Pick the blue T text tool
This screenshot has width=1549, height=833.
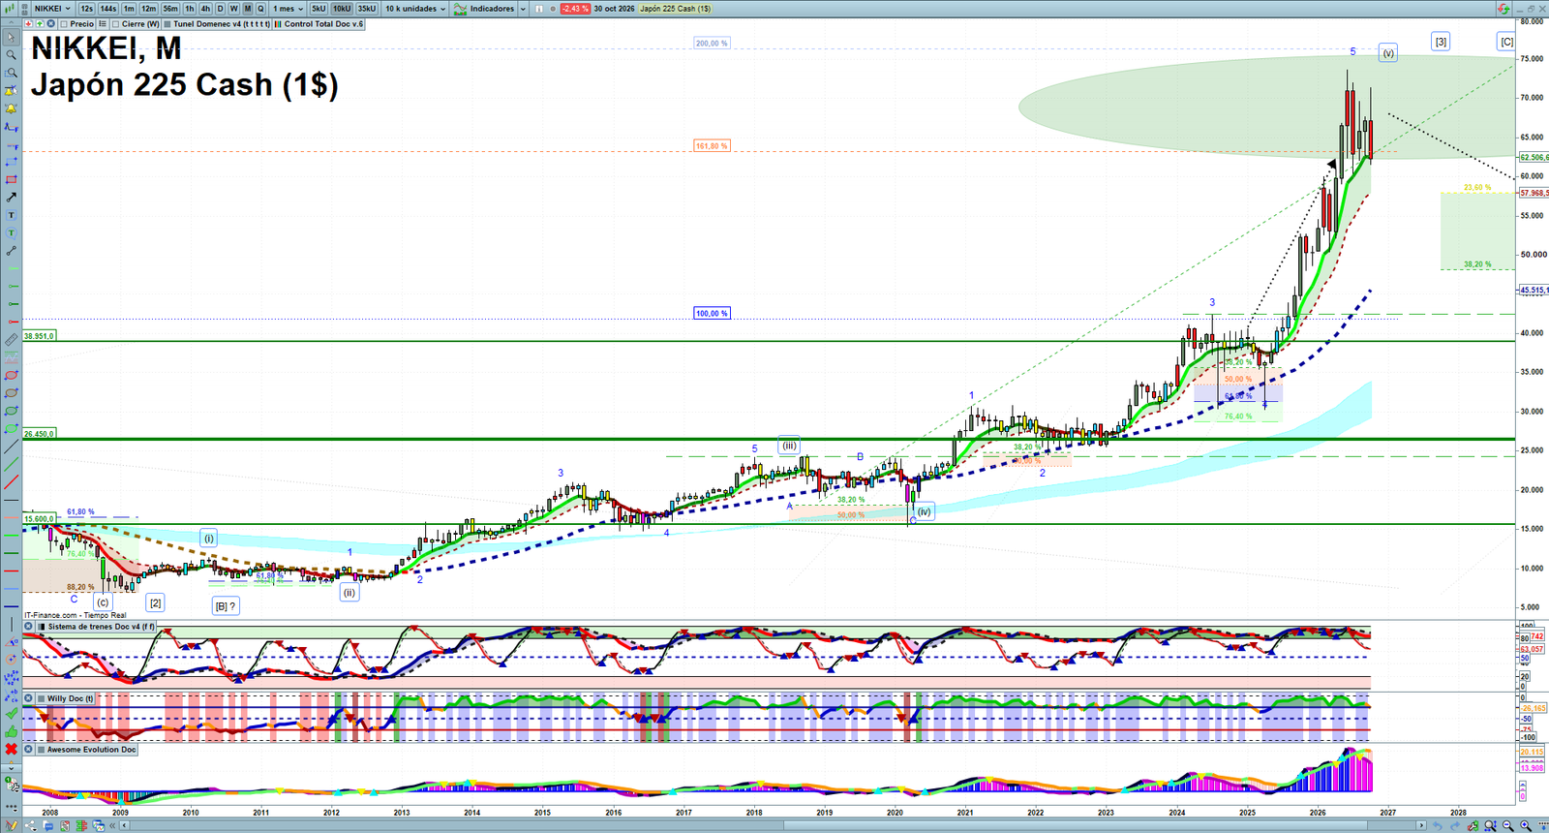(12, 215)
